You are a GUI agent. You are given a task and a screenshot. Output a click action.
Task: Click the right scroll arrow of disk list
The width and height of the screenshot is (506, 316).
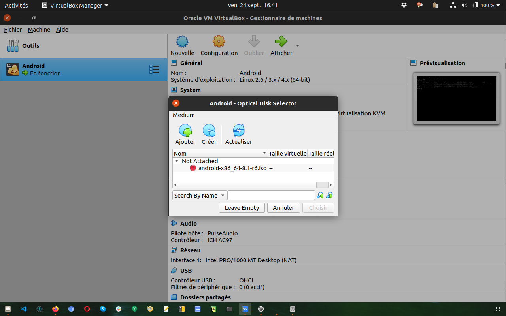(331, 185)
